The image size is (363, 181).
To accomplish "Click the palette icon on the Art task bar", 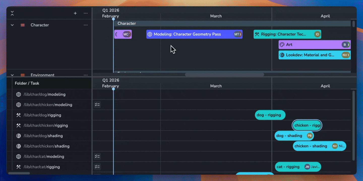I will (x=282, y=44).
